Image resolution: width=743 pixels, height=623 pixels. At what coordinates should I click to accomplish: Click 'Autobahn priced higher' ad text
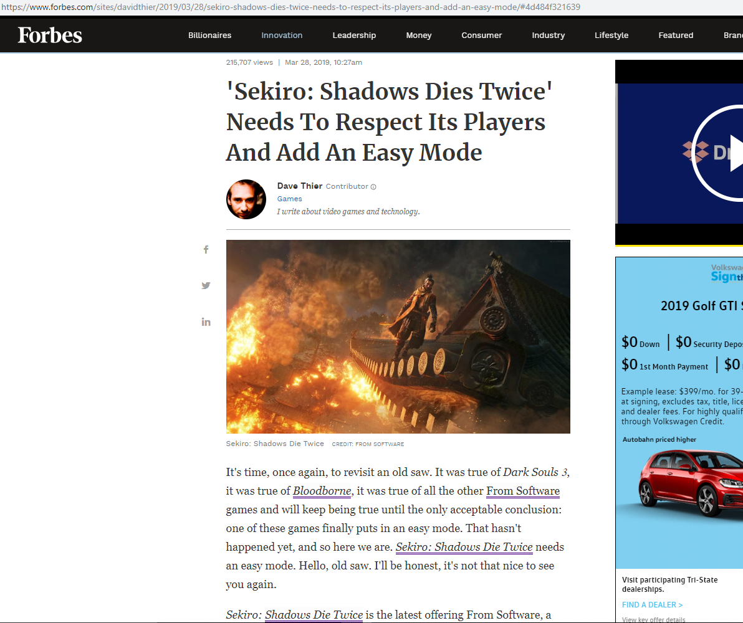tap(659, 440)
